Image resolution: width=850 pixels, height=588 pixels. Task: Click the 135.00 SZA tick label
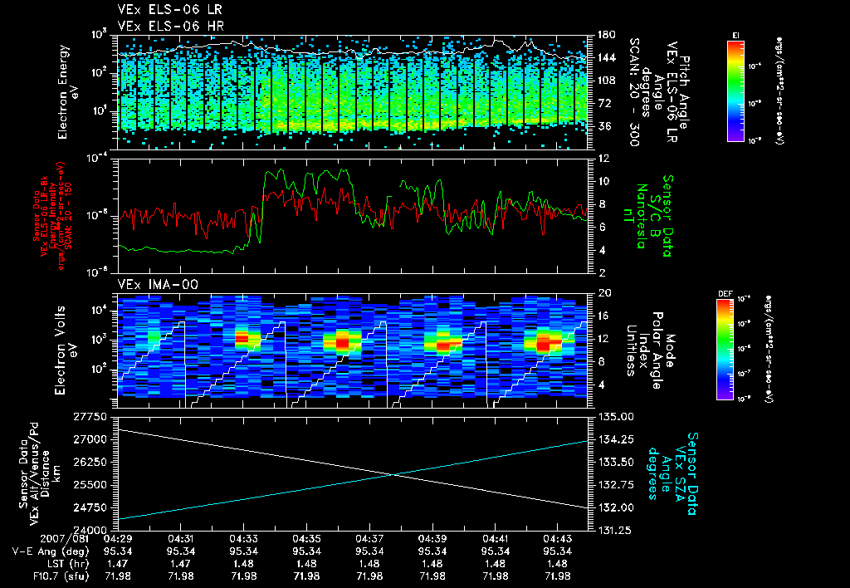click(x=615, y=417)
